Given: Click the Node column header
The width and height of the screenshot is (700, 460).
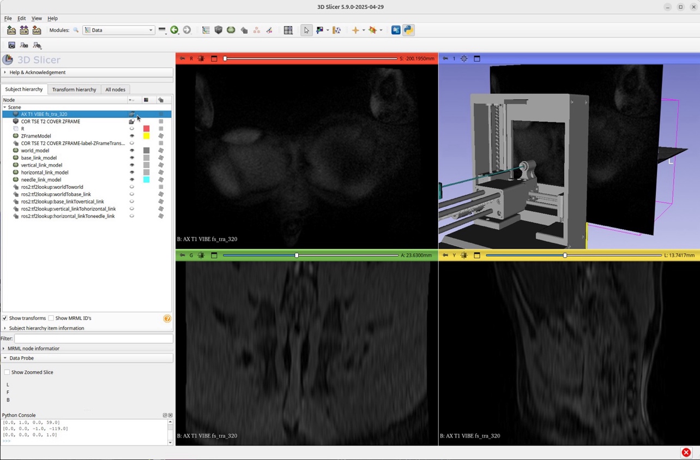Looking at the screenshot, I should pyautogui.click(x=64, y=100).
